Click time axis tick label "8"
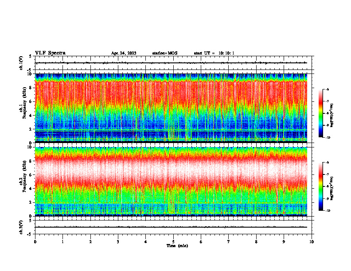Viewport: 351px width, 271px height. click(256, 242)
